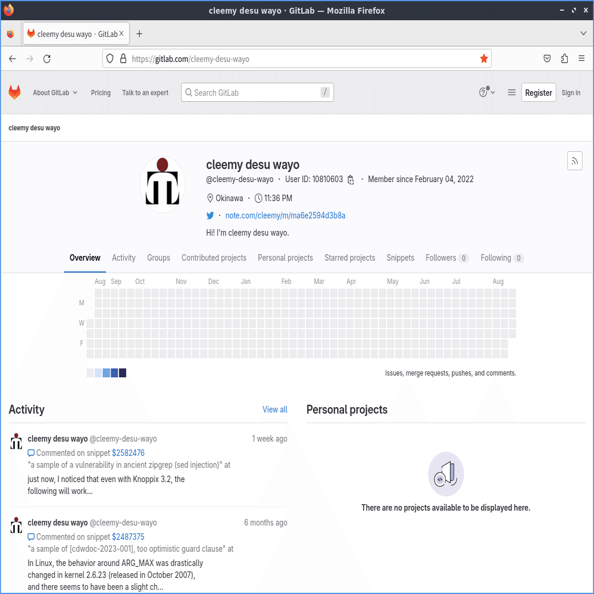This screenshot has height=594, width=594.
Task: Click View all activity link
Action: click(x=274, y=409)
